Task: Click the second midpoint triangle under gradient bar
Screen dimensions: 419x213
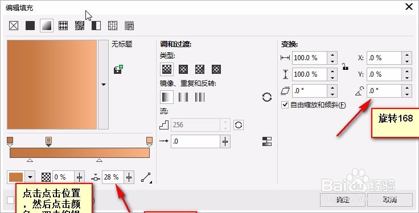Action: point(100,160)
